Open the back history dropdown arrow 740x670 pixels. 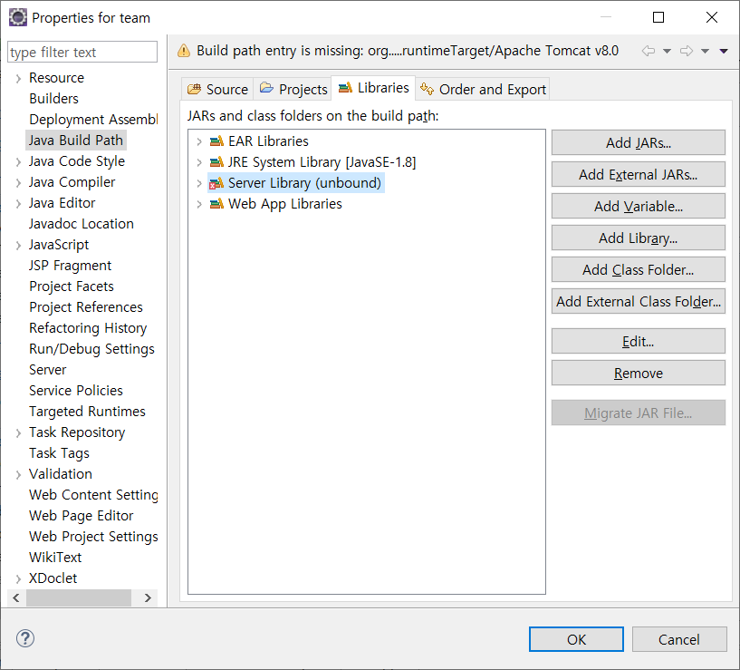pyautogui.click(x=667, y=51)
